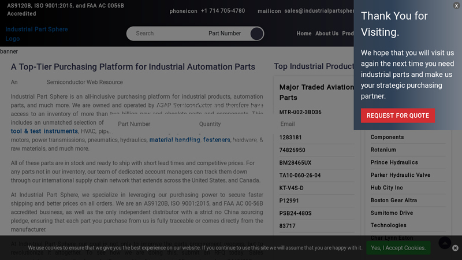Image resolution: width=462 pixels, height=260 pixels.
Task: Click the phoneicon placeholder in header
Action: (183, 11)
